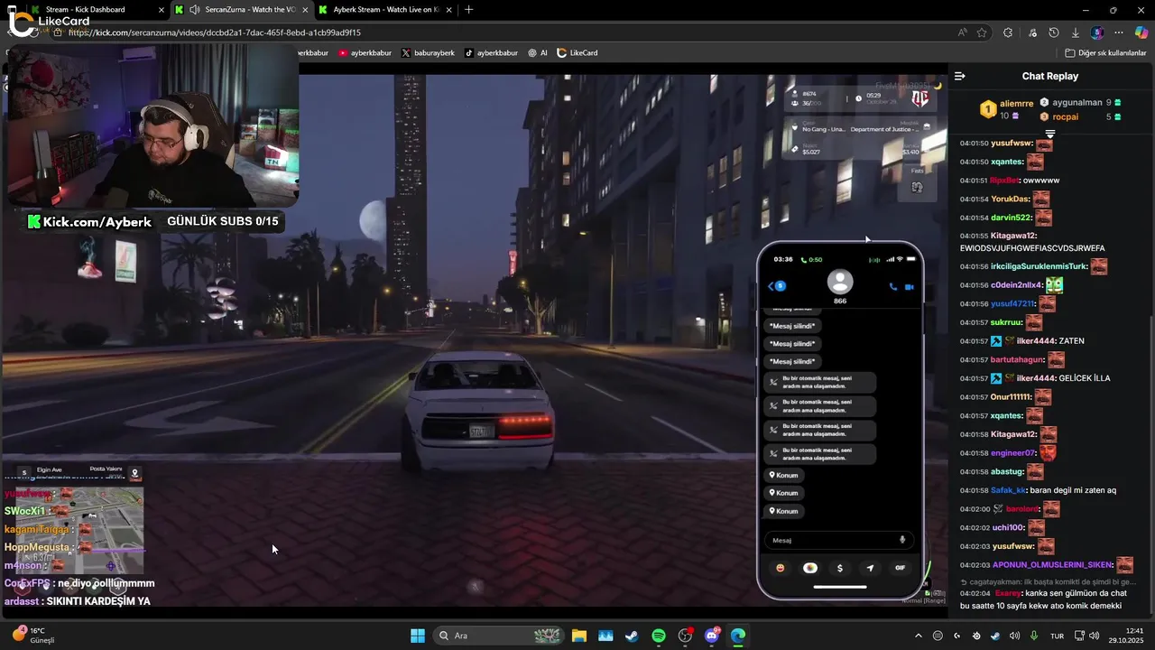
Task: Open the browser Downloads icon
Action: [1075, 32]
